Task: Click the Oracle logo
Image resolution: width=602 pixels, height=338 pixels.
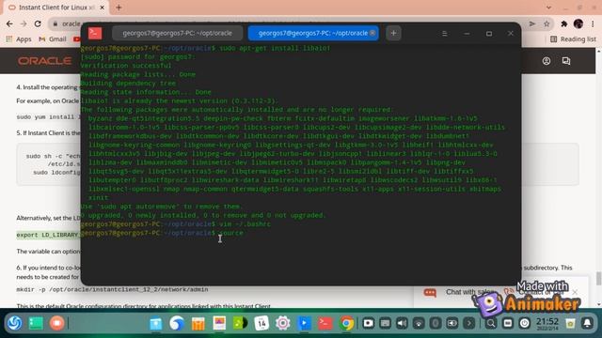Action: pyautogui.click(x=44, y=61)
